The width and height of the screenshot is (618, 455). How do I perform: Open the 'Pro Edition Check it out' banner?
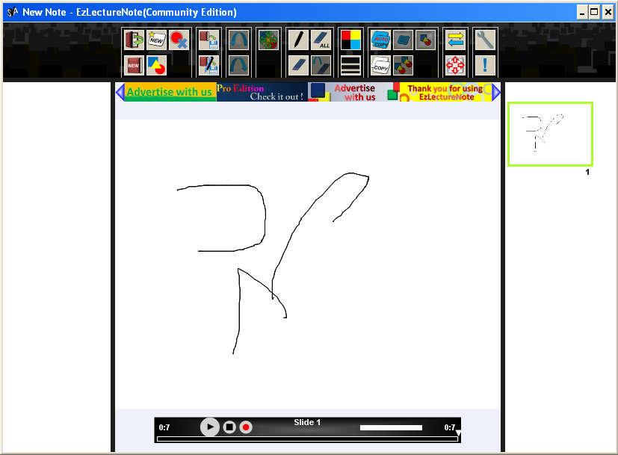click(x=262, y=92)
